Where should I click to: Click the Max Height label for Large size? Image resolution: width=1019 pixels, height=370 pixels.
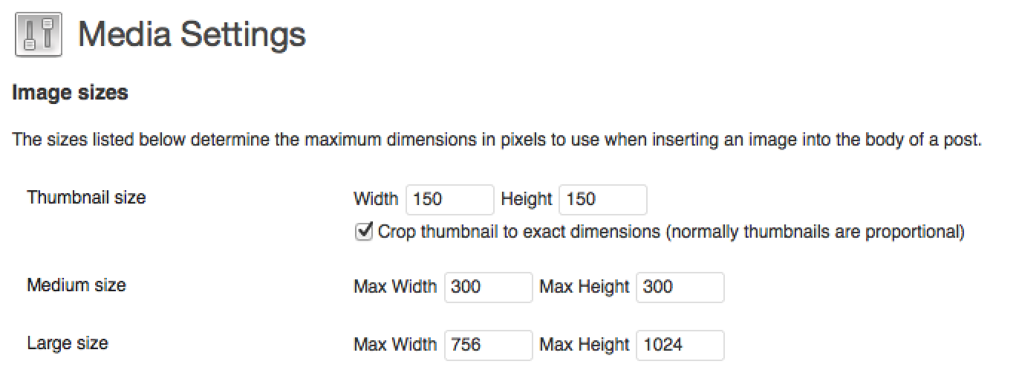[585, 345]
